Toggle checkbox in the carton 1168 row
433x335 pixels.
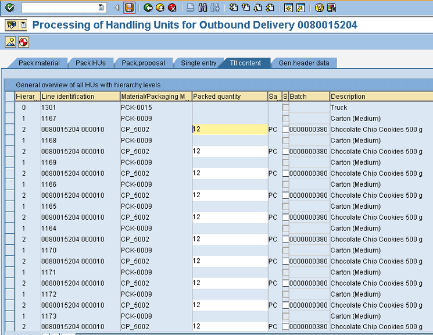coord(285,141)
